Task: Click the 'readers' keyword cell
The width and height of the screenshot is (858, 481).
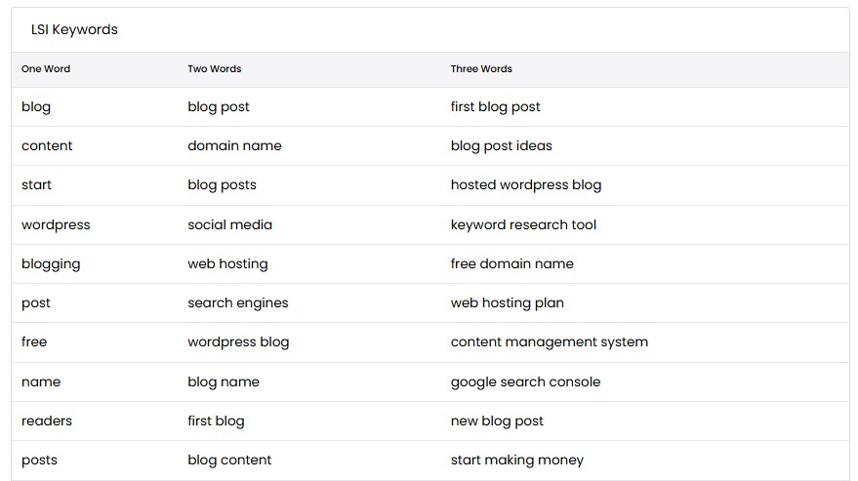Action: [47, 421]
